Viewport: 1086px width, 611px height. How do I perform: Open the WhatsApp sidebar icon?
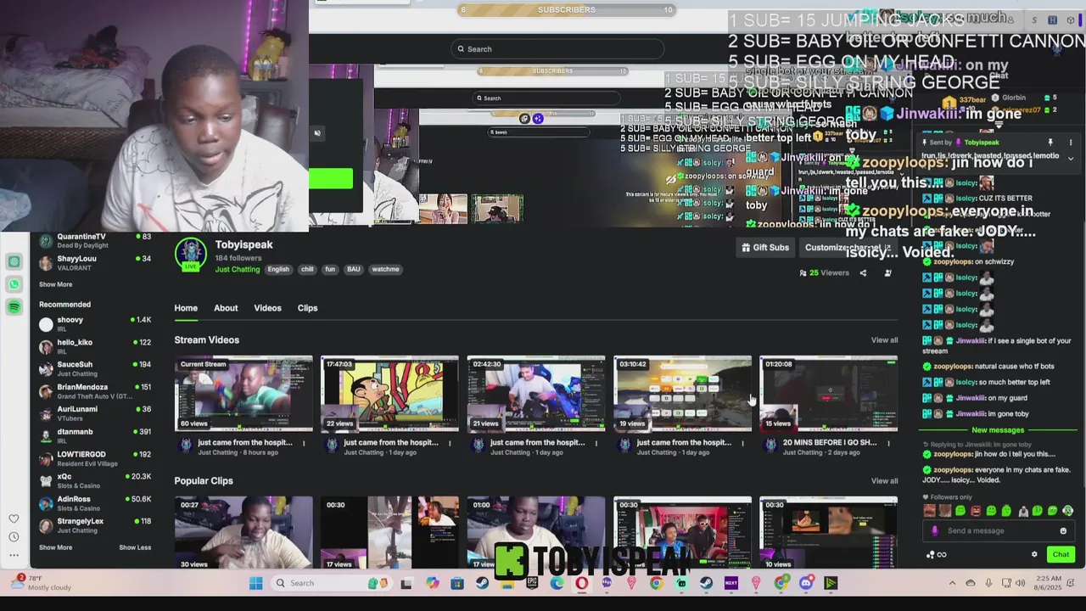pos(14,284)
